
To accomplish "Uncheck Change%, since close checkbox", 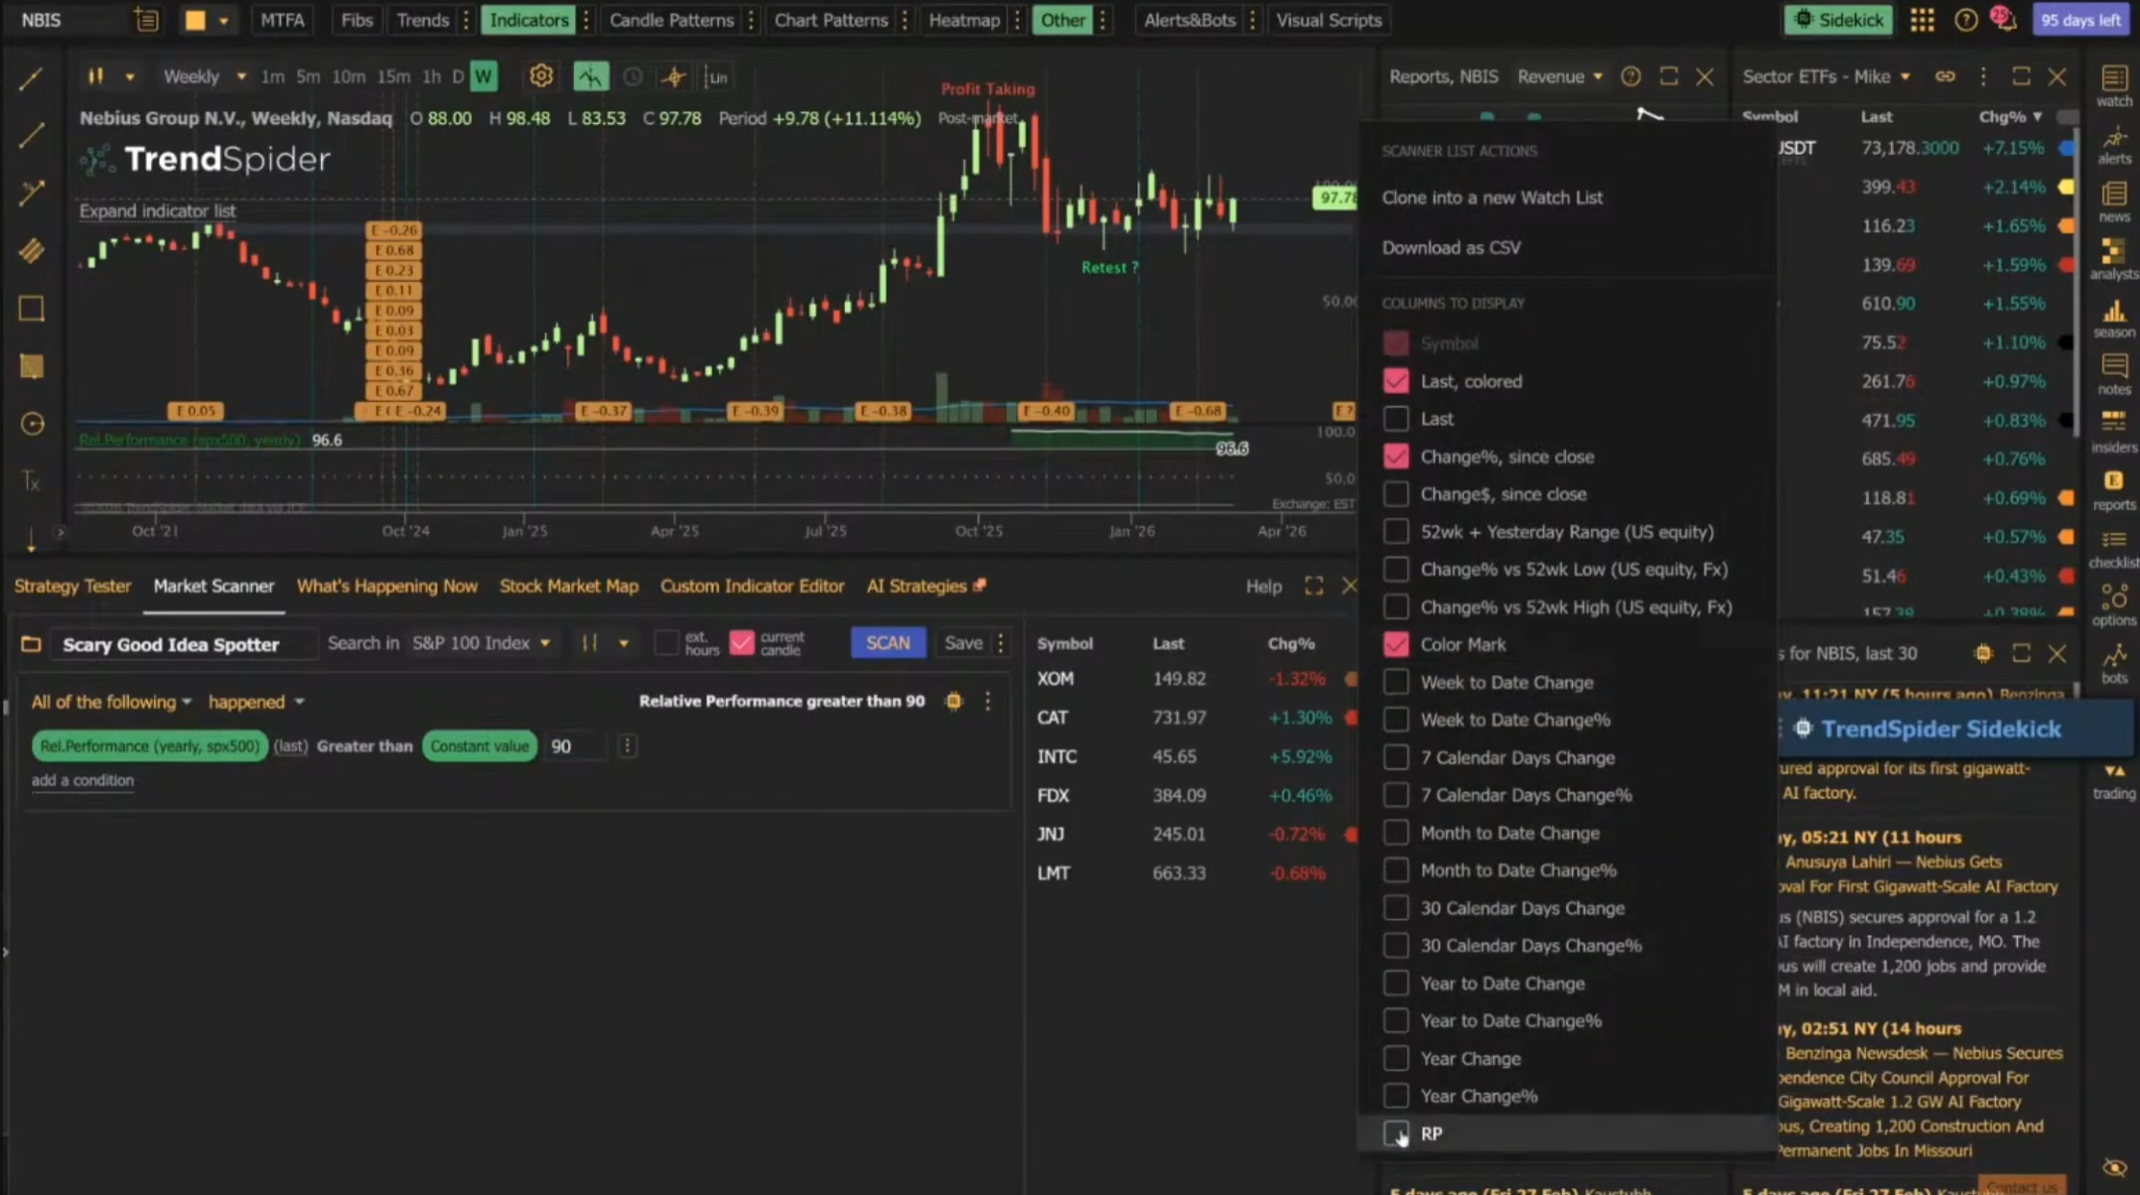I will click(x=1395, y=456).
